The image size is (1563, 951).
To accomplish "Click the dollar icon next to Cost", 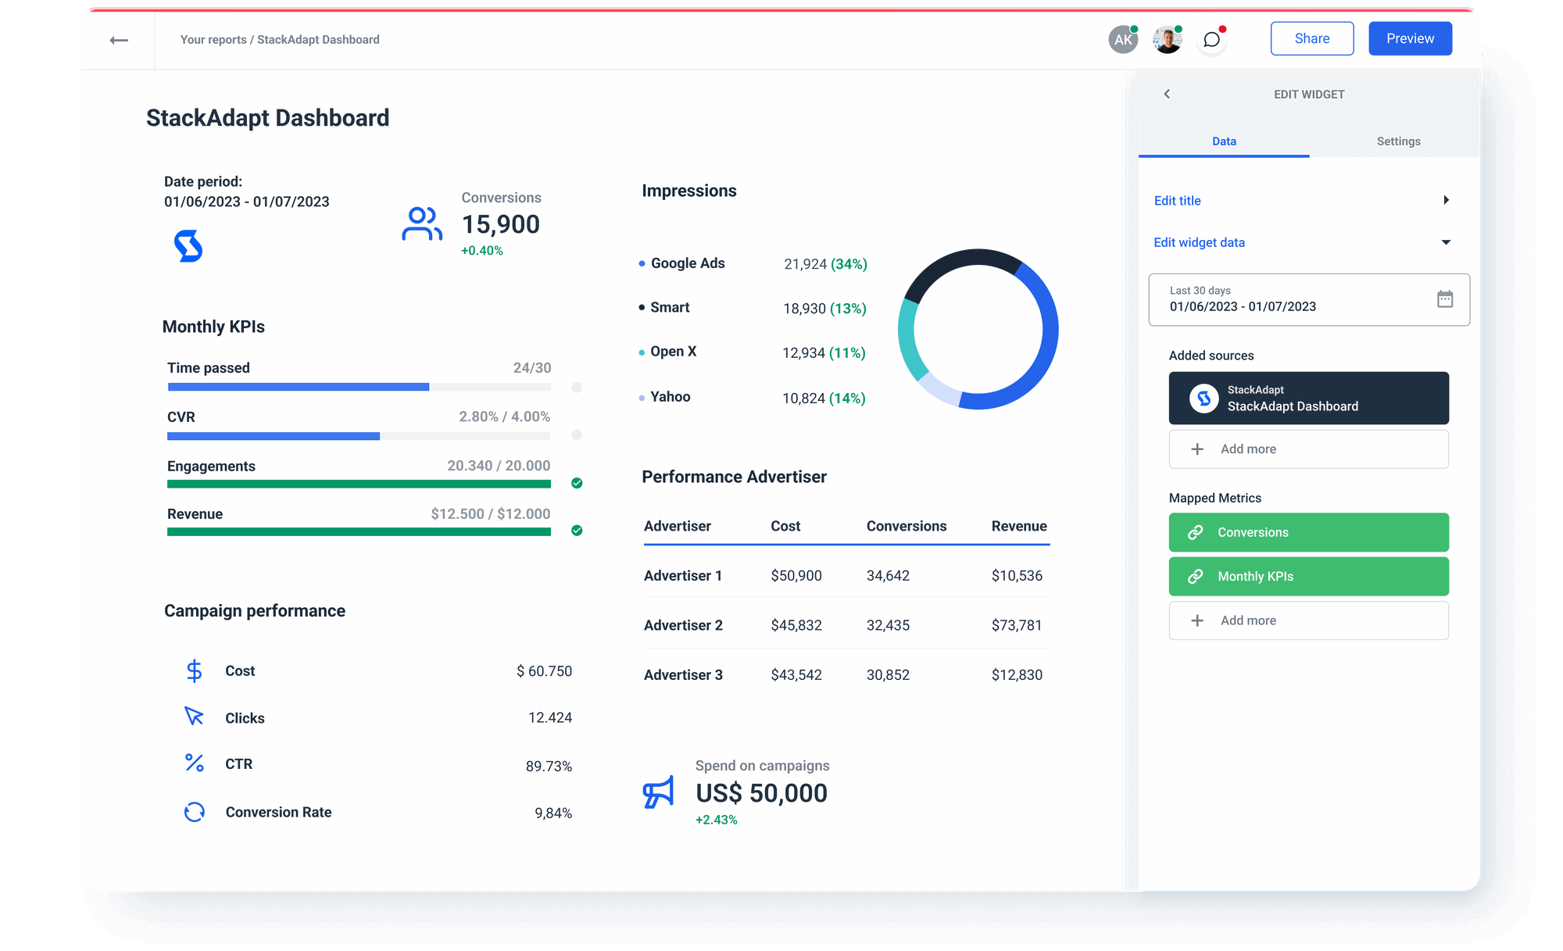I will click(194, 670).
